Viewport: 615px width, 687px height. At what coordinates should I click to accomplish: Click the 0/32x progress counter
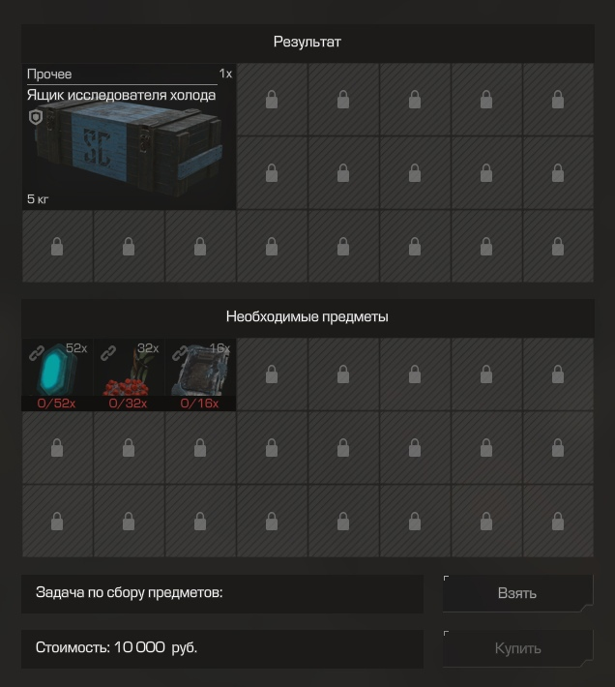coord(128,403)
